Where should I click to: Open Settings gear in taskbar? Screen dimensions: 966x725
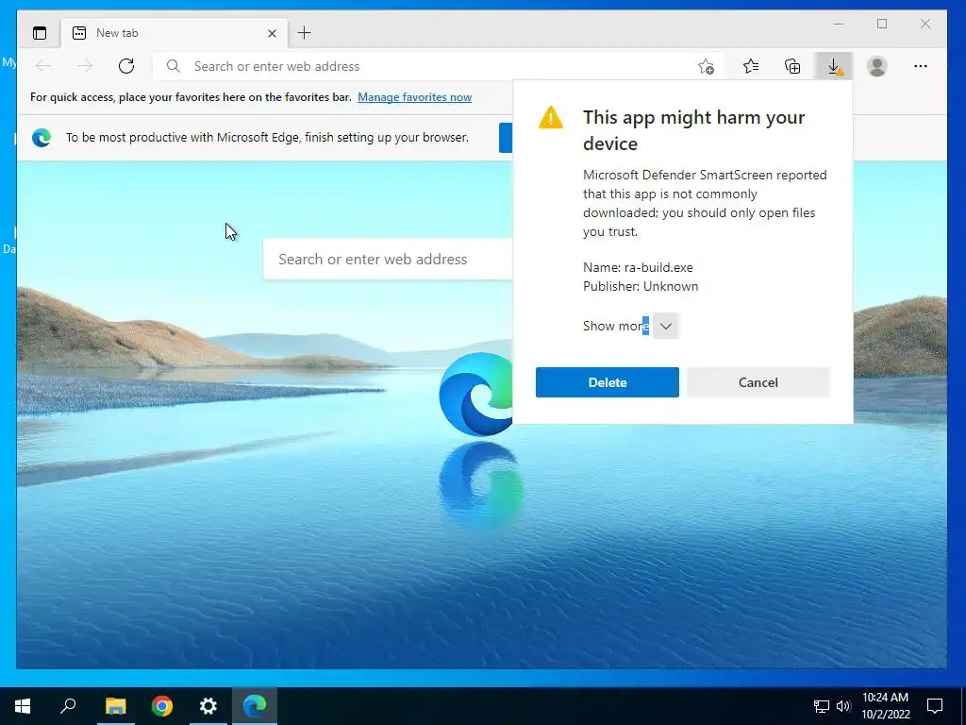(208, 706)
